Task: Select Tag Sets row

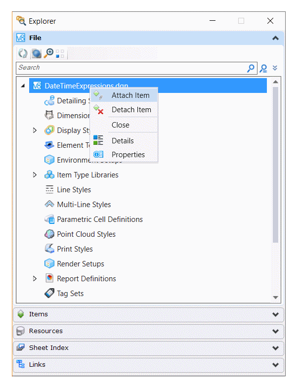Action: point(64,293)
